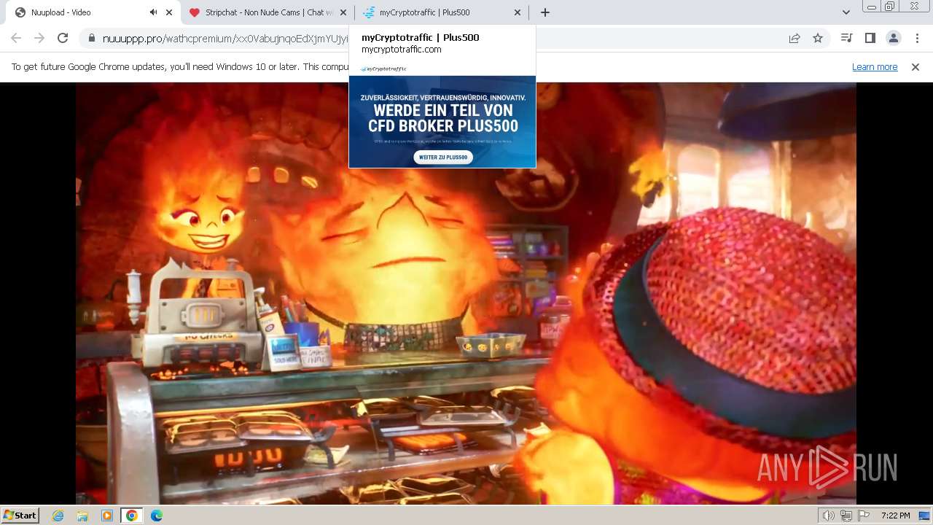Click the Weiter zu Plus500 preview button
Viewport: 933px width, 525px height.
point(443,157)
